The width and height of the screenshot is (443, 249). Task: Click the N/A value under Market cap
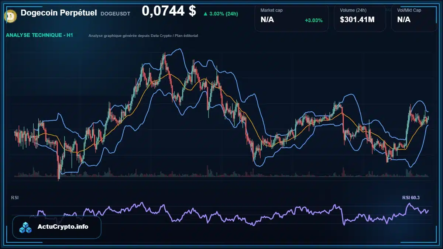pyautogui.click(x=267, y=20)
